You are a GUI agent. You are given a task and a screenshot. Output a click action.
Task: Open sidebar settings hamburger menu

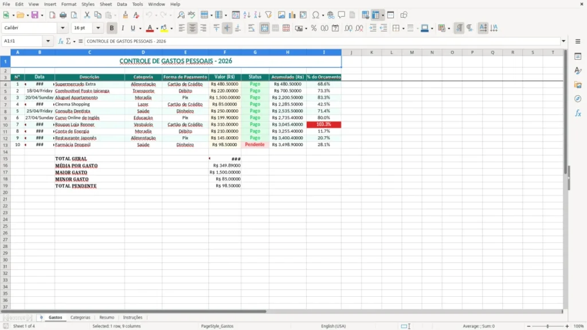click(x=578, y=41)
